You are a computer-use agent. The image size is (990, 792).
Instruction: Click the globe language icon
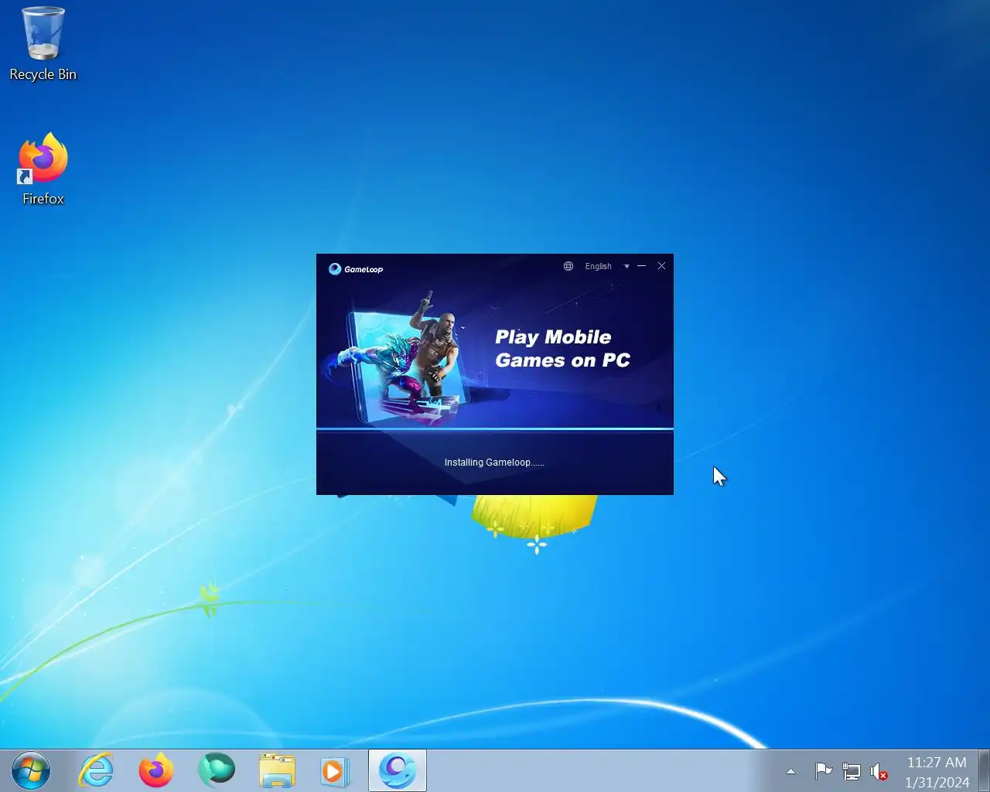pos(568,266)
